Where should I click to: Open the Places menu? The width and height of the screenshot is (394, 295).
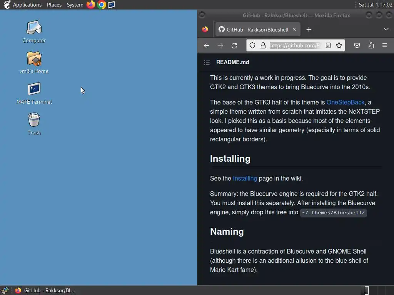coord(54,5)
